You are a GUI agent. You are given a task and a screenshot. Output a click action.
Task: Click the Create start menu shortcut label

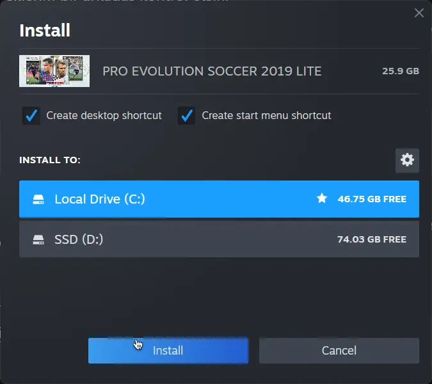click(266, 116)
